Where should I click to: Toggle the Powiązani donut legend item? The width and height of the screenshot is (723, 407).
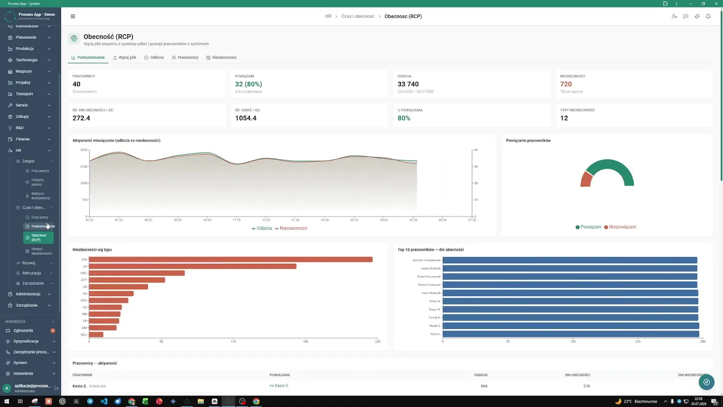pyautogui.click(x=588, y=227)
